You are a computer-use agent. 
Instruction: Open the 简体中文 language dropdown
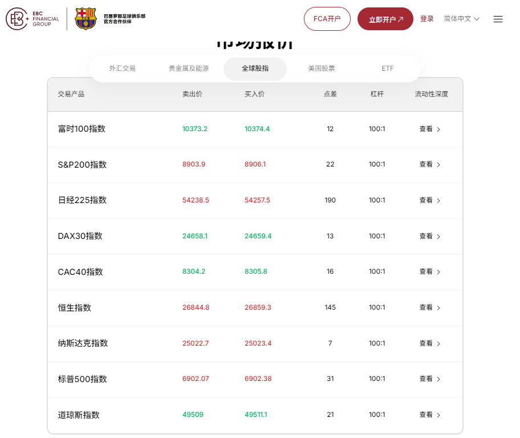[x=460, y=18]
